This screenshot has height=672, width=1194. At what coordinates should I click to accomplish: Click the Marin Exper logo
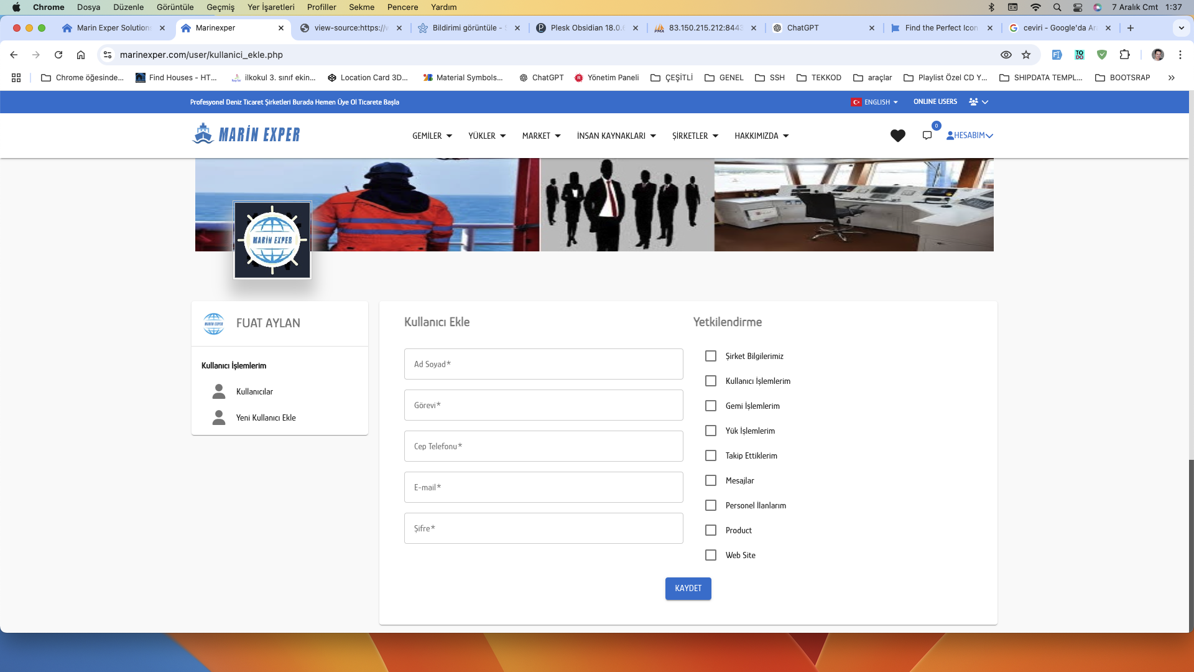(x=246, y=134)
